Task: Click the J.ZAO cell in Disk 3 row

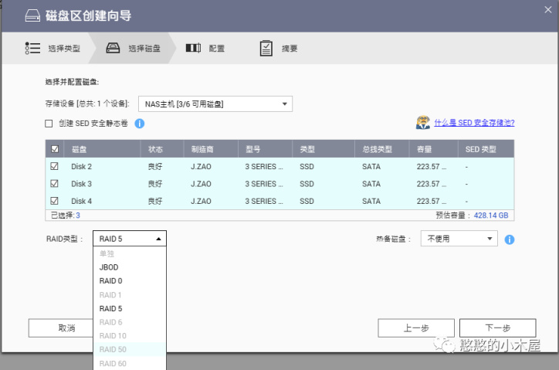Action: point(201,184)
